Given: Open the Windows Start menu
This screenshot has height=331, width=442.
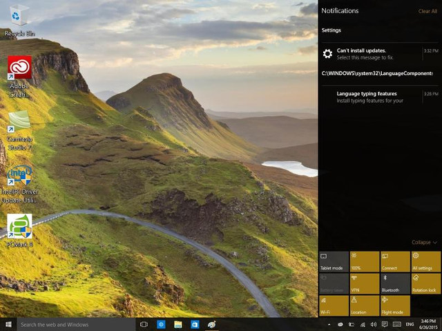Looking at the screenshot, I should point(9,324).
